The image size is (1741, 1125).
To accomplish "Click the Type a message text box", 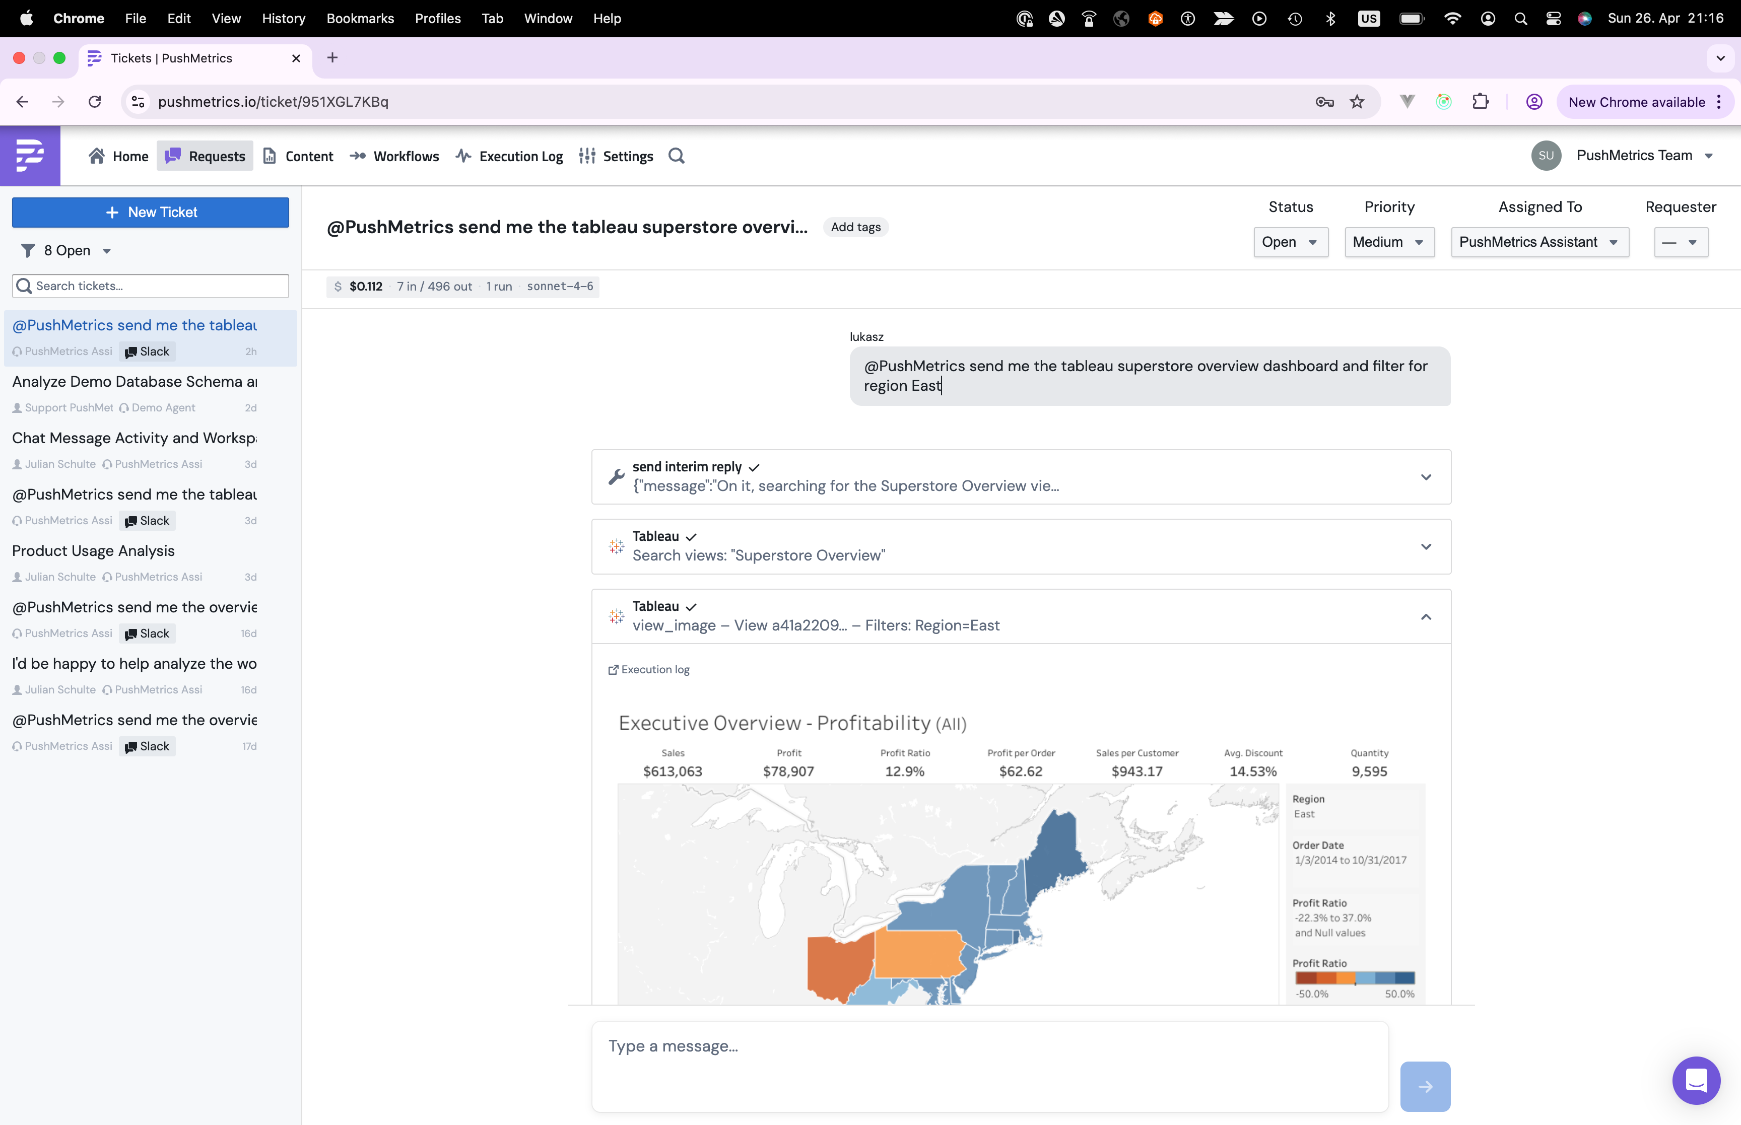I will [989, 1066].
